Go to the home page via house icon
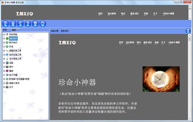 pos(13,24)
